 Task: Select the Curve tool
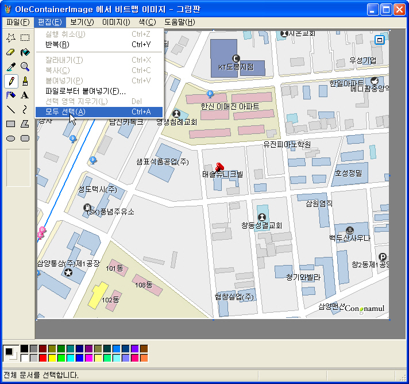click(x=25, y=109)
